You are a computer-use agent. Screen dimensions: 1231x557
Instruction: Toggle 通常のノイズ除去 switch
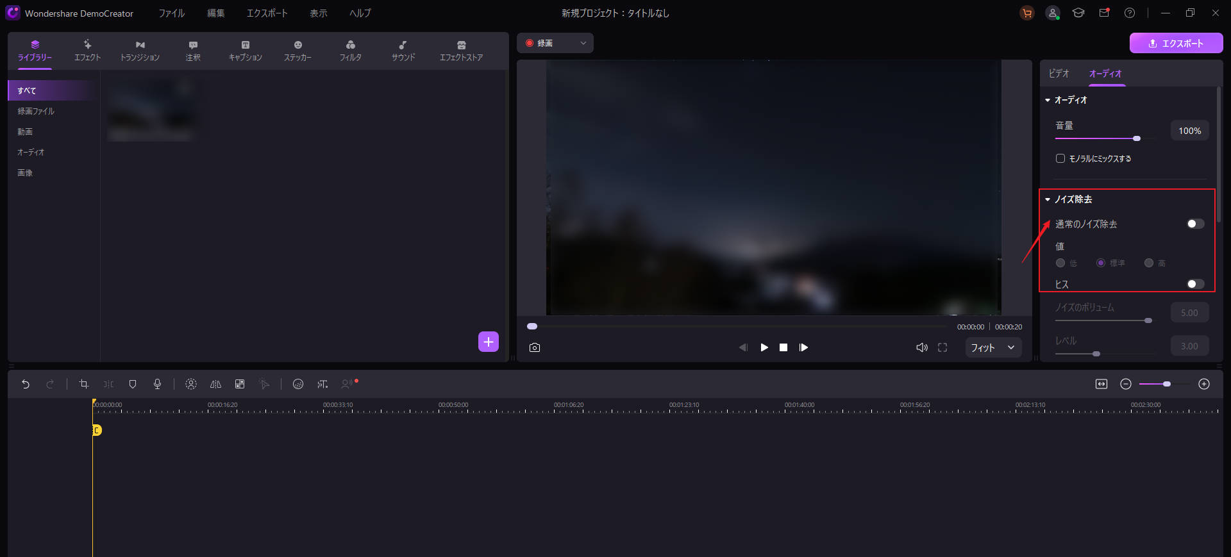[x=1196, y=224]
